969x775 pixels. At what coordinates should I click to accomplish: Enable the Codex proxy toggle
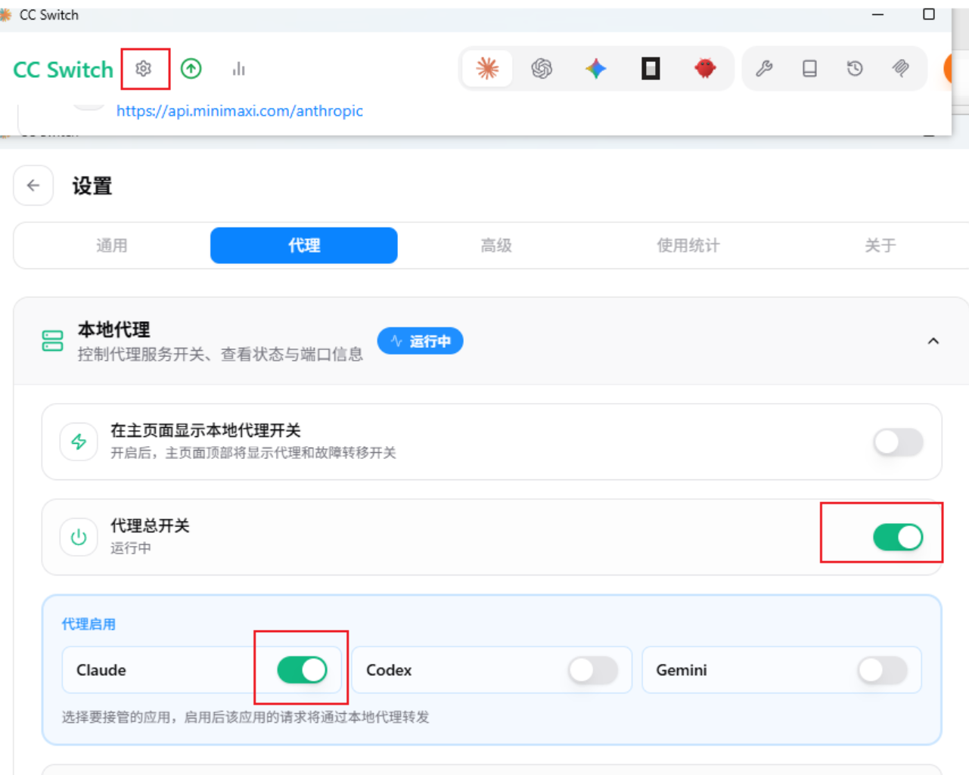pyautogui.click(x=593, y=670)
